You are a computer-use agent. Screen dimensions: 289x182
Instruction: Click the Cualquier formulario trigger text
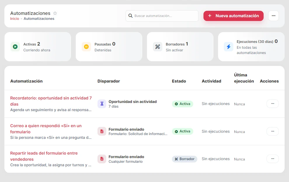click(x=126, y=162)
